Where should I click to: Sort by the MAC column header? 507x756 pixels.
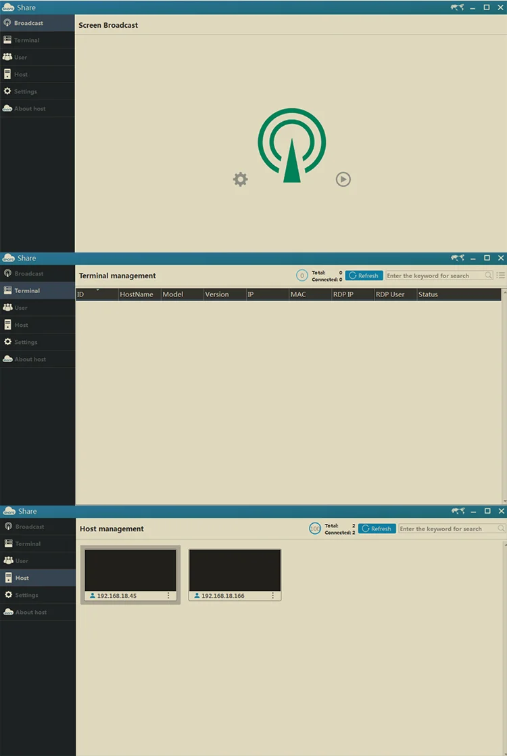pos(310,294)
